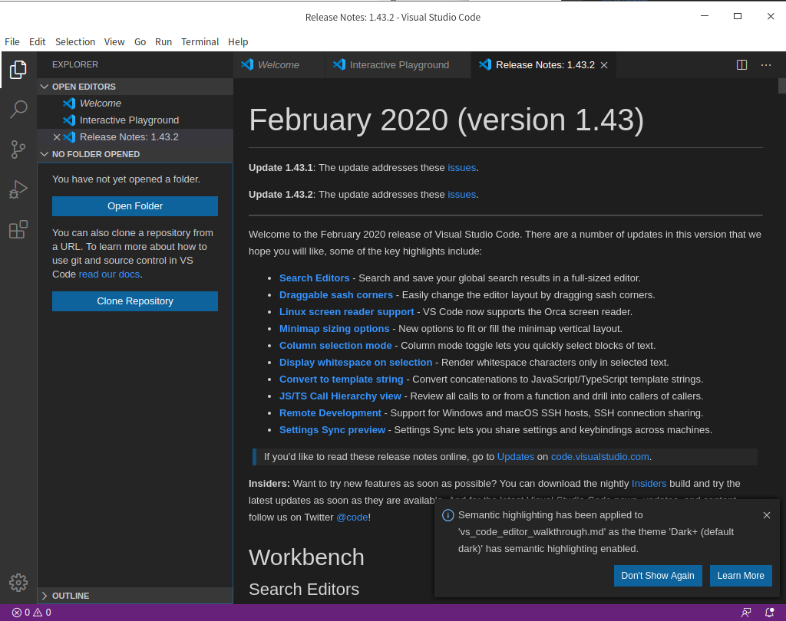Split the editor with the toolbar icon

click(x=741, y=65)
